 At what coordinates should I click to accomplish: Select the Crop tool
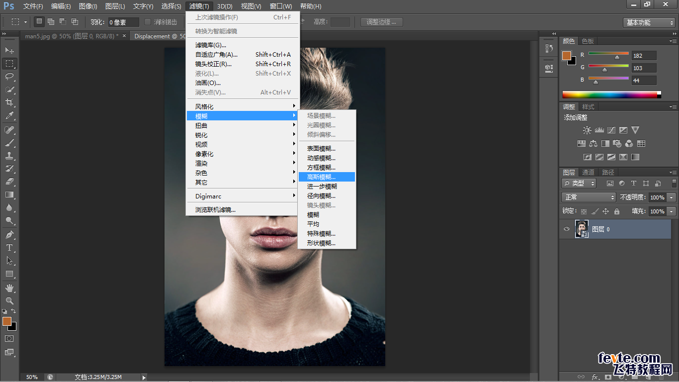(x=9, y=102)
